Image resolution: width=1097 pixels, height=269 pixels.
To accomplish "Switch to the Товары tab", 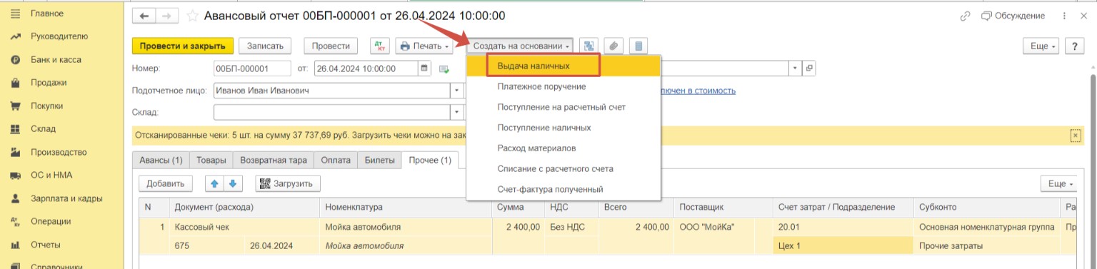I will click(211, 160).
